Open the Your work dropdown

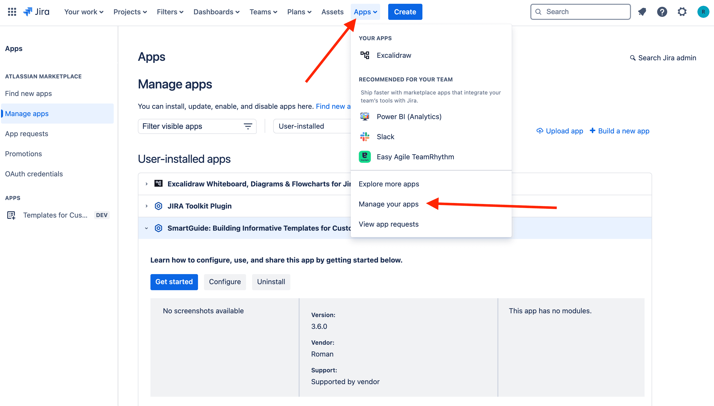(x=84, y=12)
